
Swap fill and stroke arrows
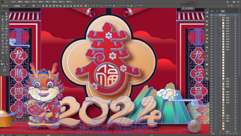[7, 56]
